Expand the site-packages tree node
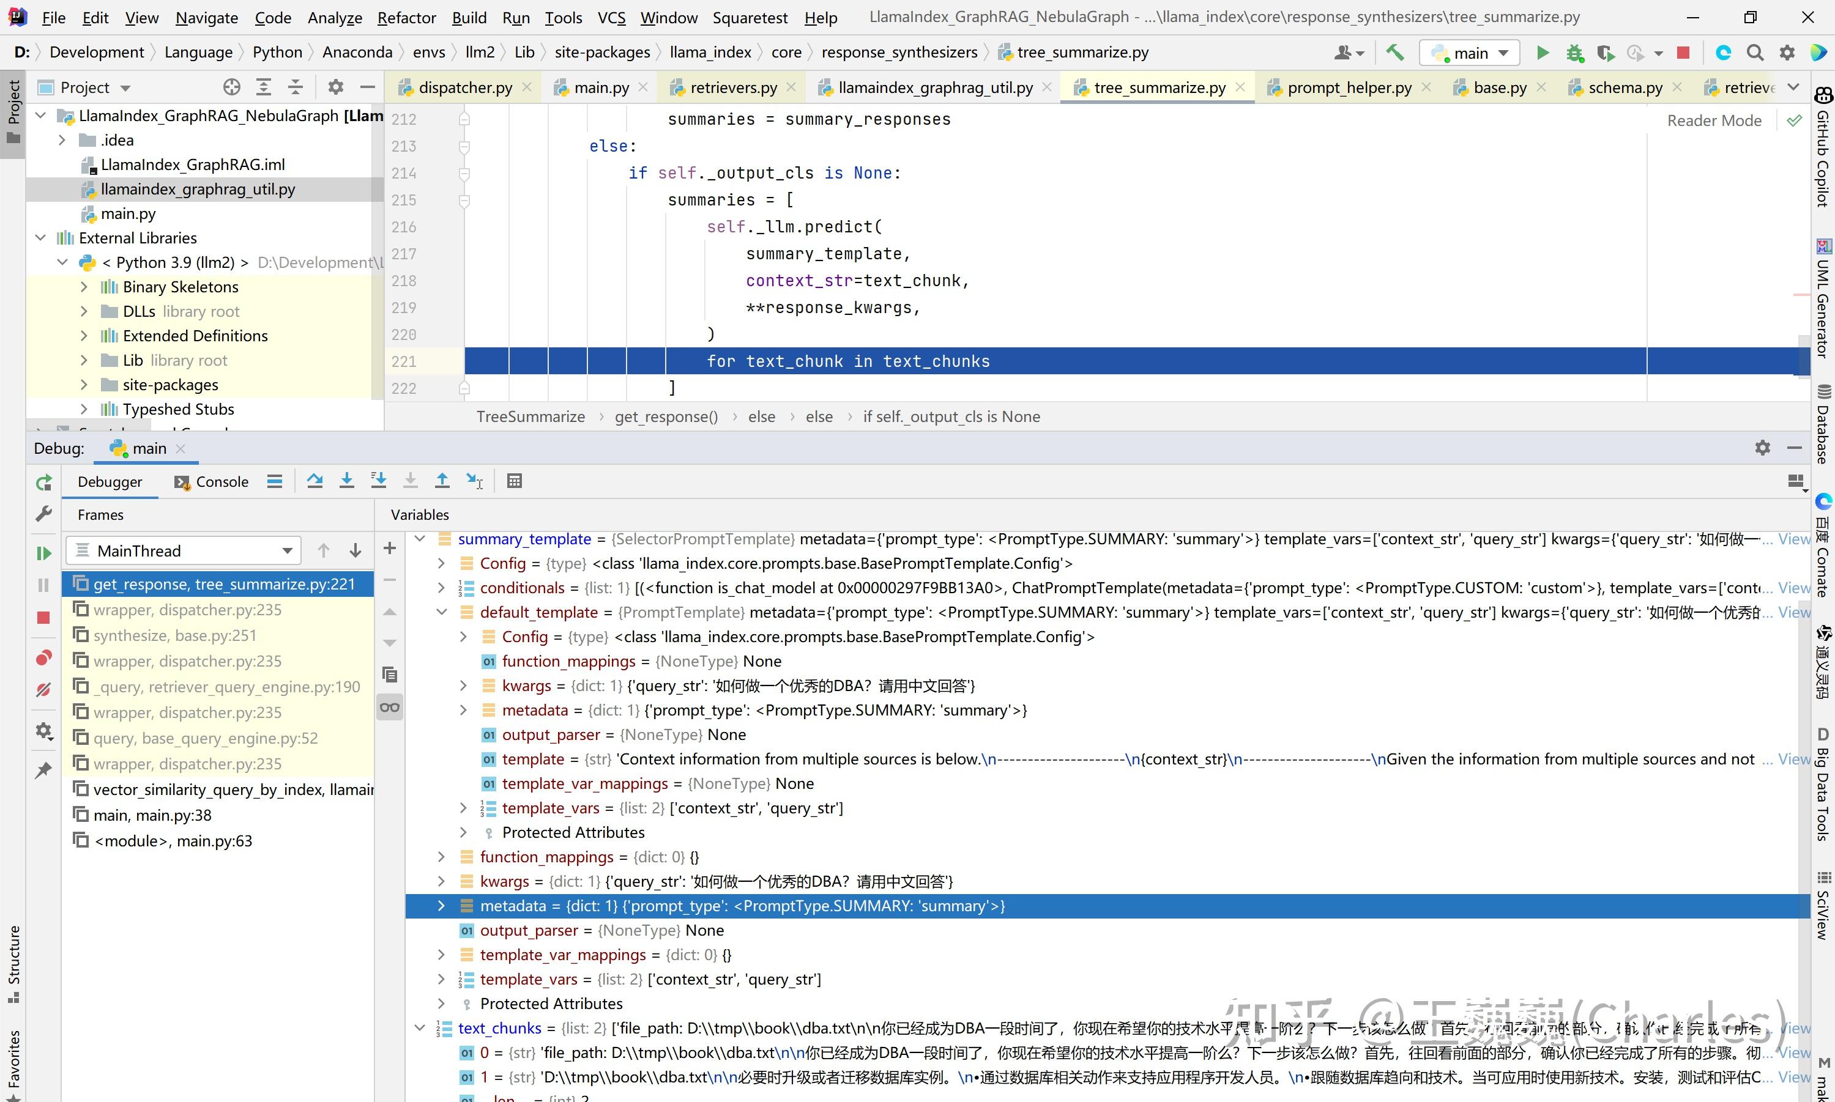 [84, 385]
